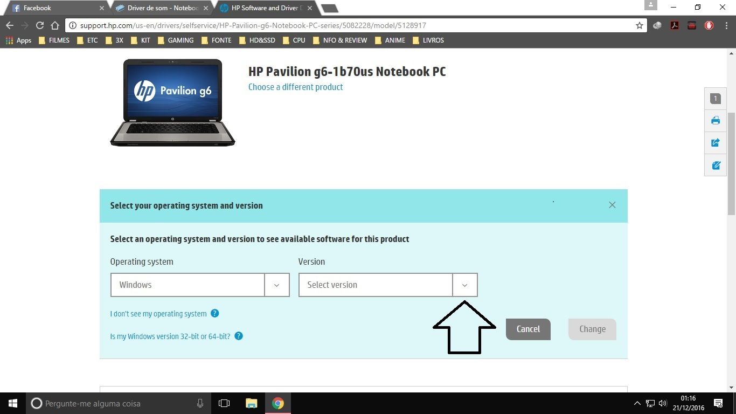
Task: Click the red shield extension icon
Action: coord(709,25)
